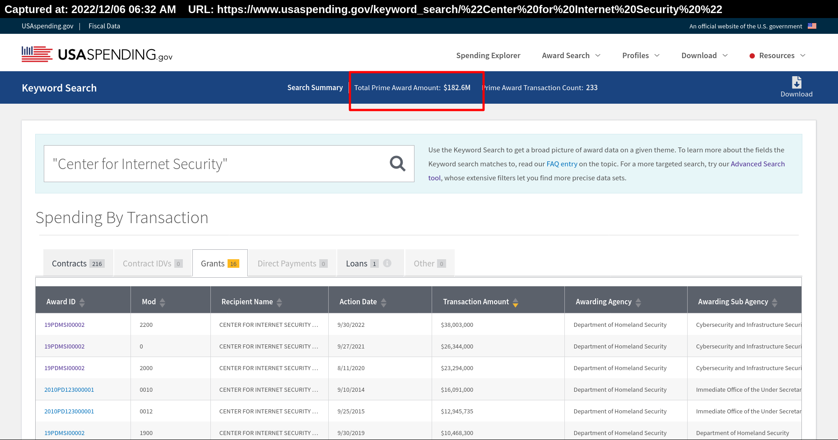This screenshot has width=838, height=440.
Task: Sort by Awarding Agency column arrows
Action: tap(638, 302)
